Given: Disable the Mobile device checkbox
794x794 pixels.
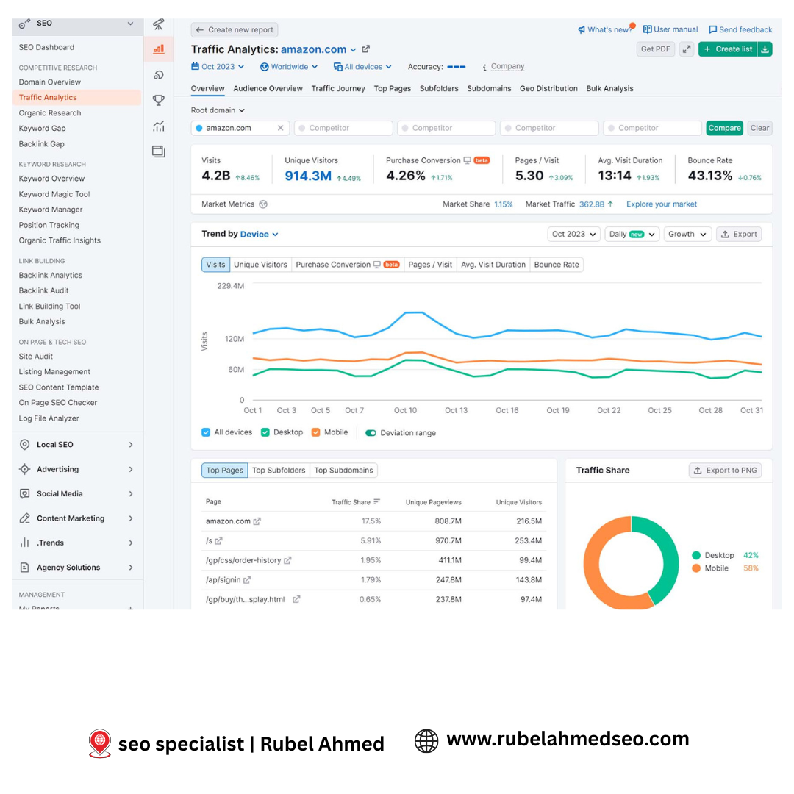Looking at the screenshot, I should pyautogui.click(x=315, y=432).
